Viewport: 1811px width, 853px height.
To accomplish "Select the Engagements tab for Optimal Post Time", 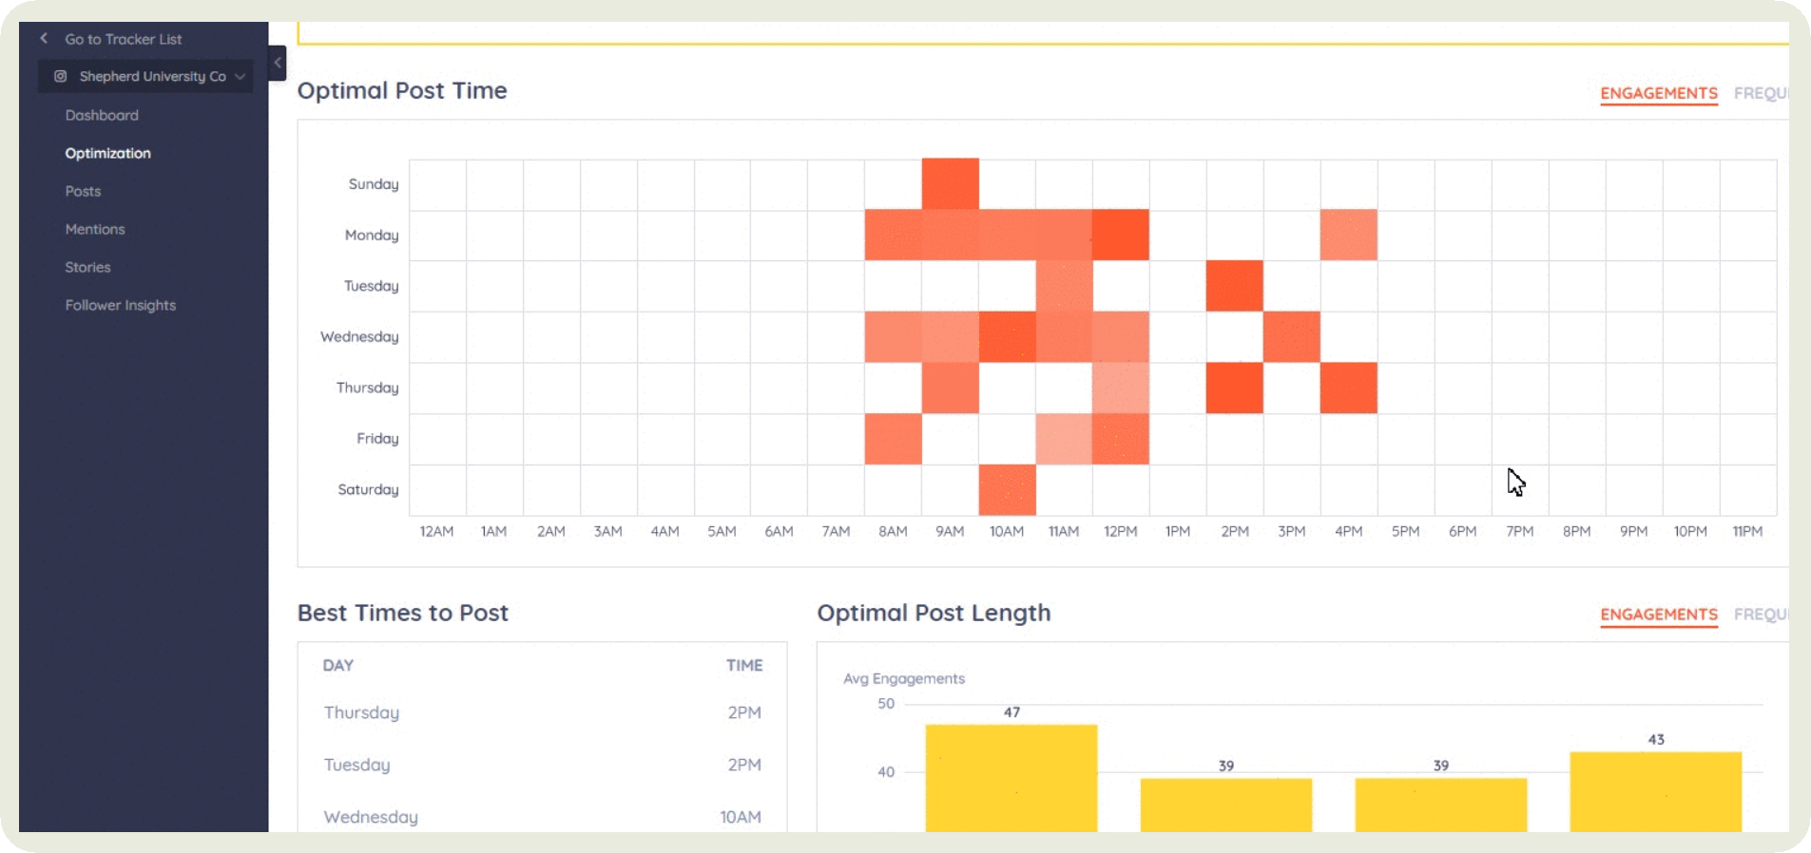I will [x=1658, y=93].
